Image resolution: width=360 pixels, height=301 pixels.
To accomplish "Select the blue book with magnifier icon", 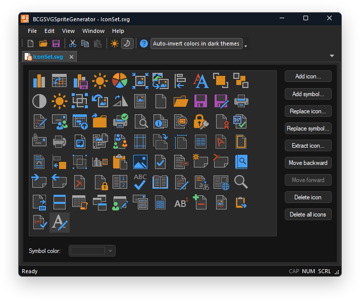I will click(241, 162).
